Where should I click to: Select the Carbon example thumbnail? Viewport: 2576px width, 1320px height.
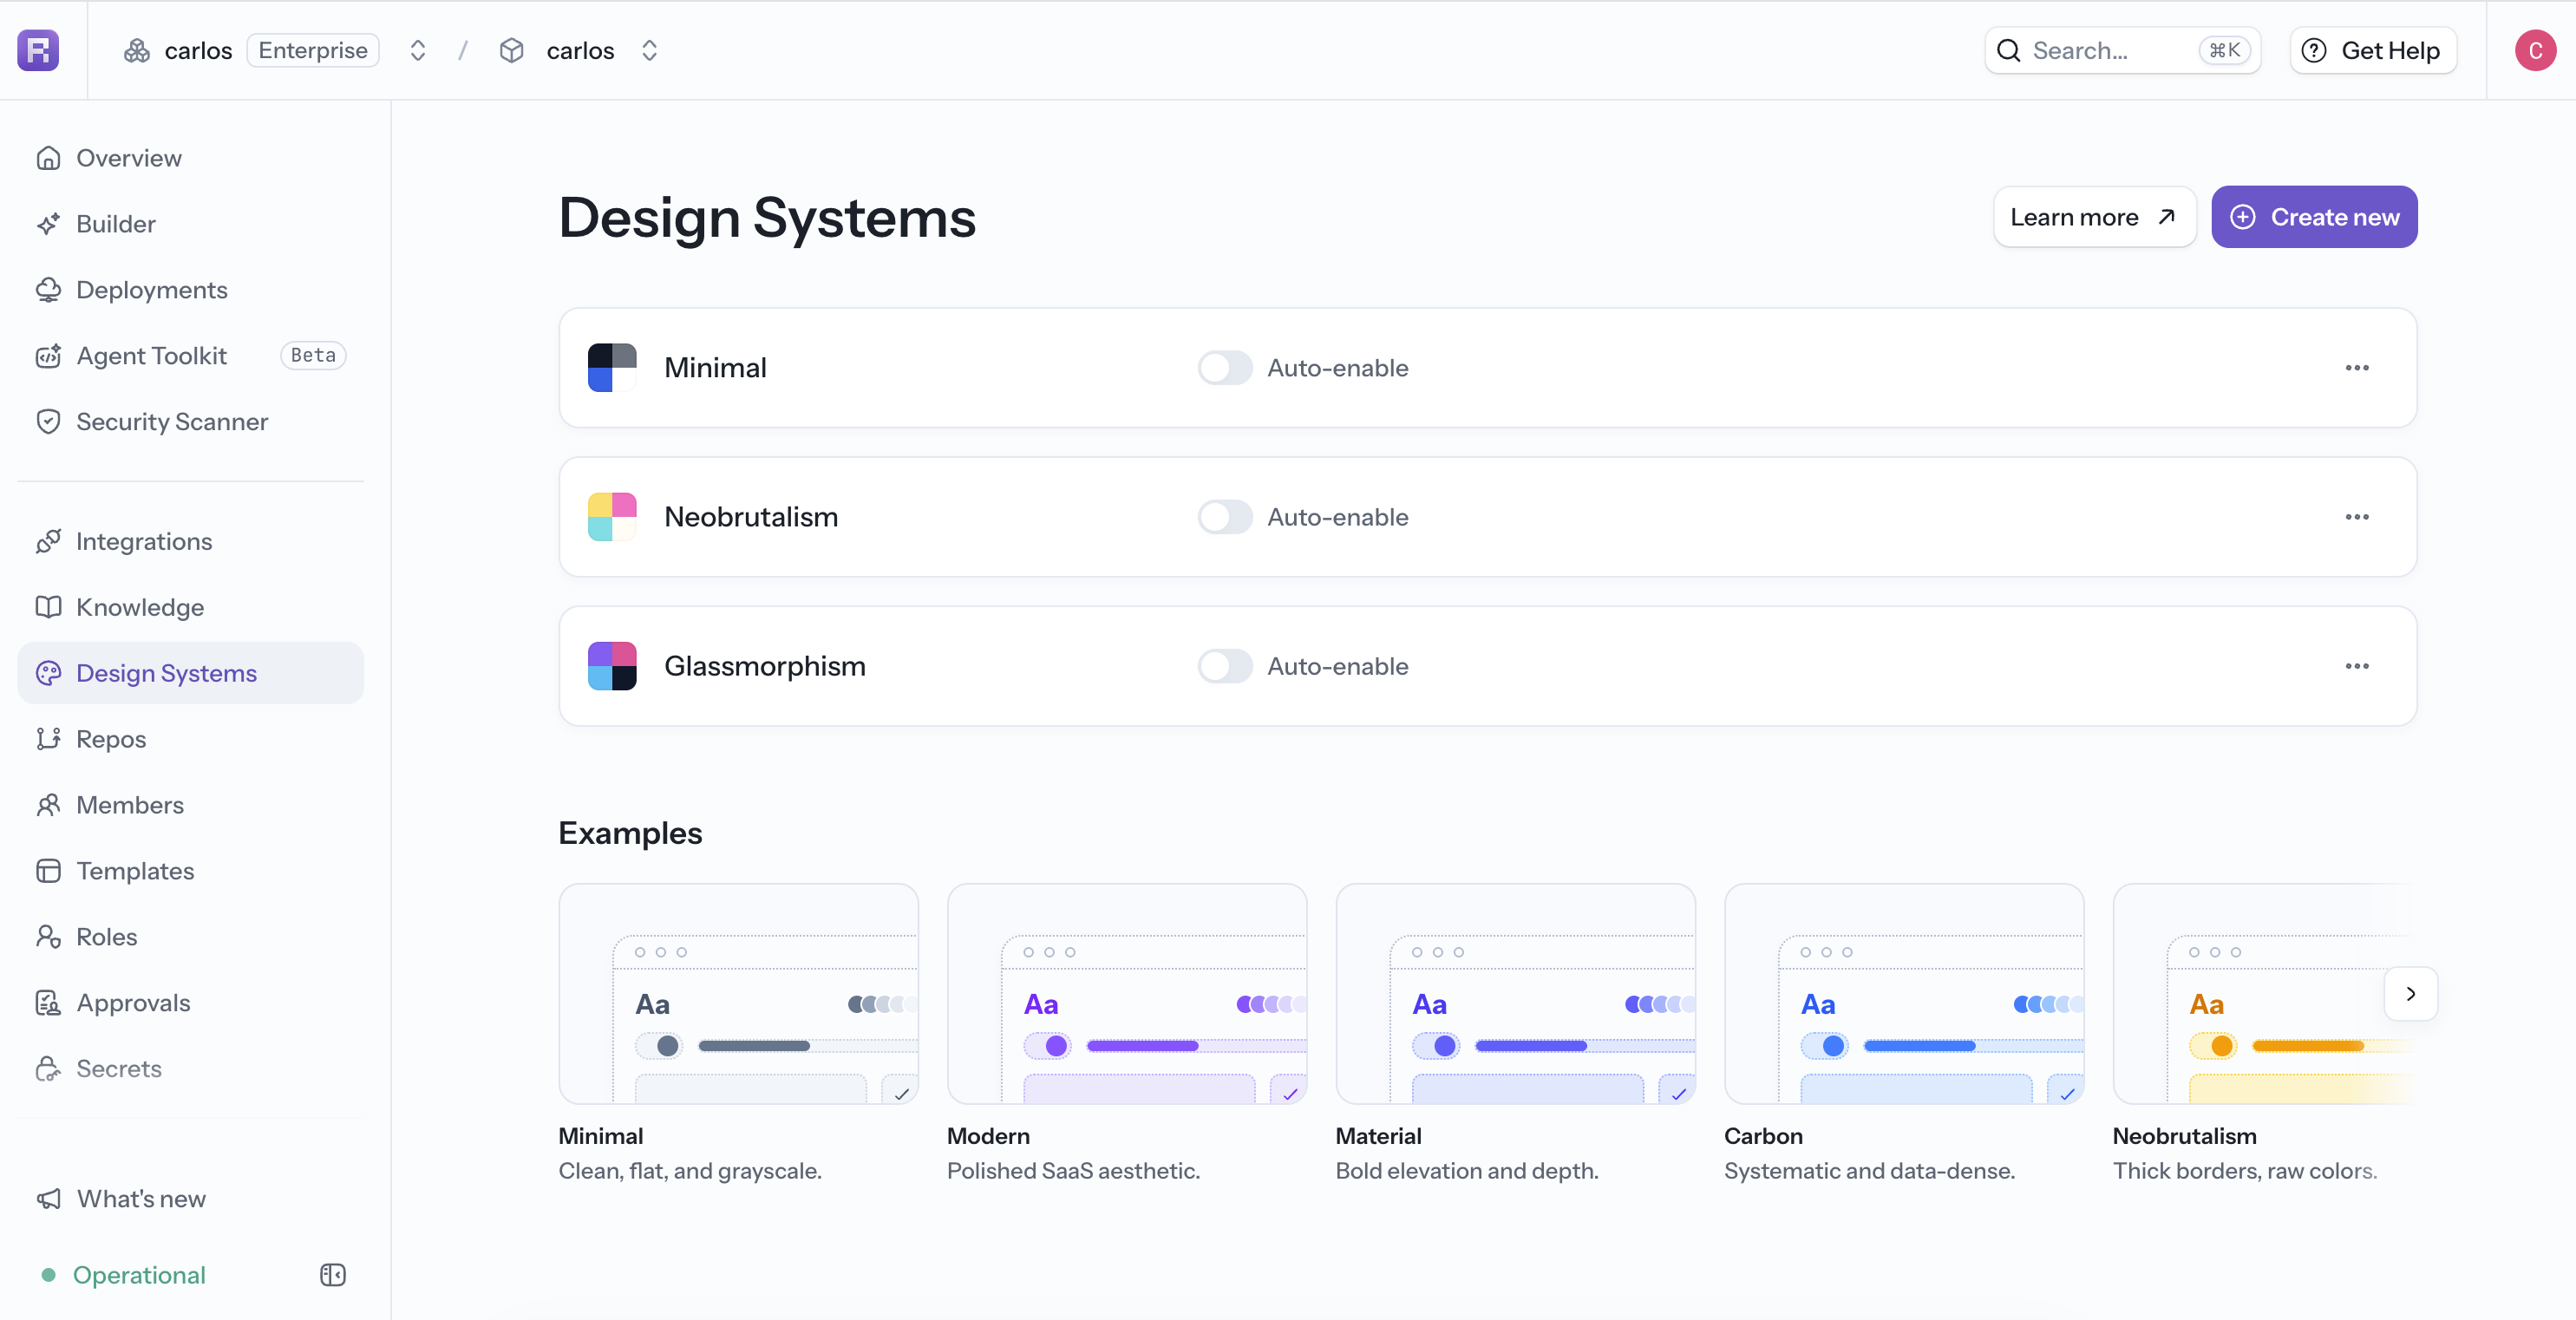click(1904, 994)
